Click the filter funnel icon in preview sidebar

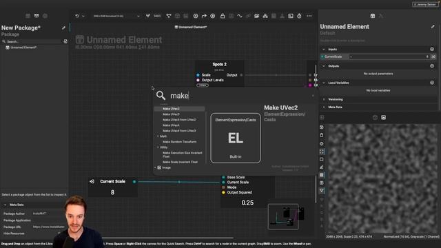[x=322, y=191]
